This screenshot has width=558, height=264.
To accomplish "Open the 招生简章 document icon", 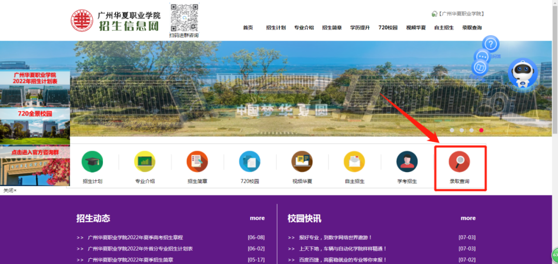I will pyautogui.click(x=197, y=162).
